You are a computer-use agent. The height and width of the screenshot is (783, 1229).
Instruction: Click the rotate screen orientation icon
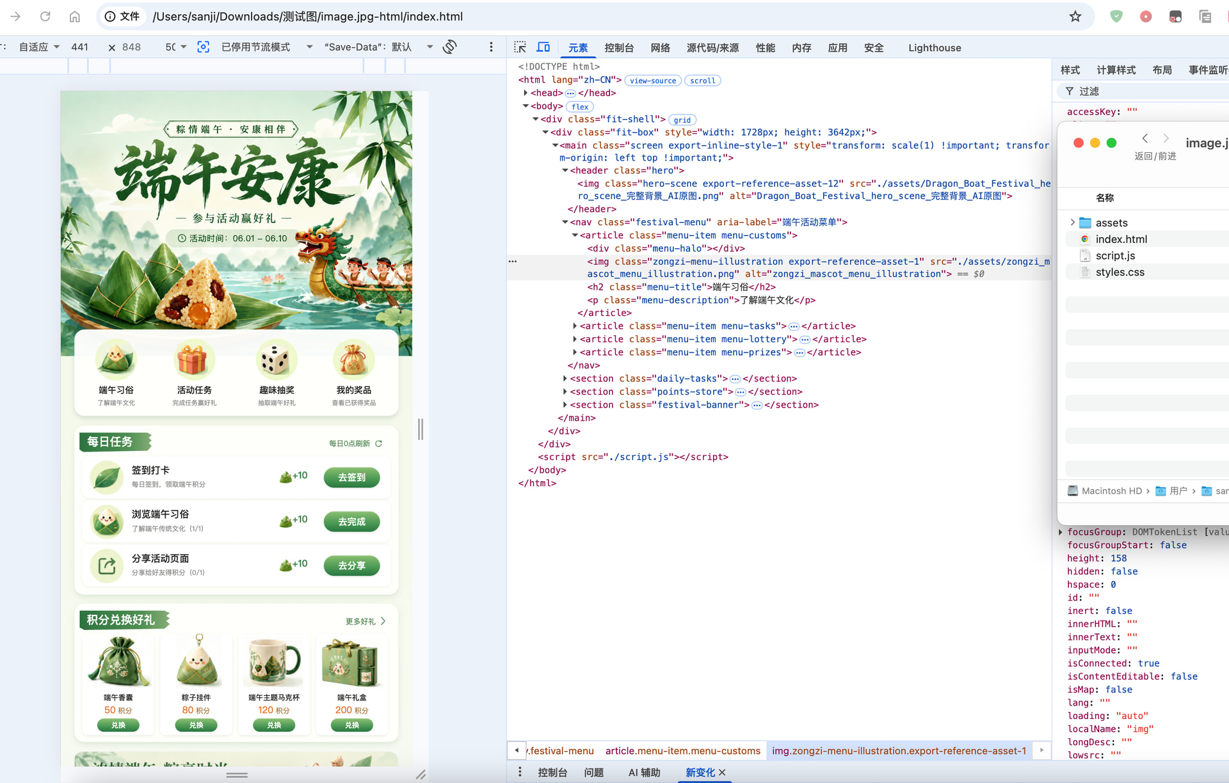click(x=450, y=47)
